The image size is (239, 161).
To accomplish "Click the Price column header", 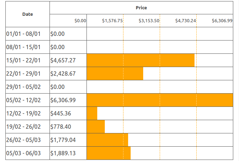I will [141, 8].
